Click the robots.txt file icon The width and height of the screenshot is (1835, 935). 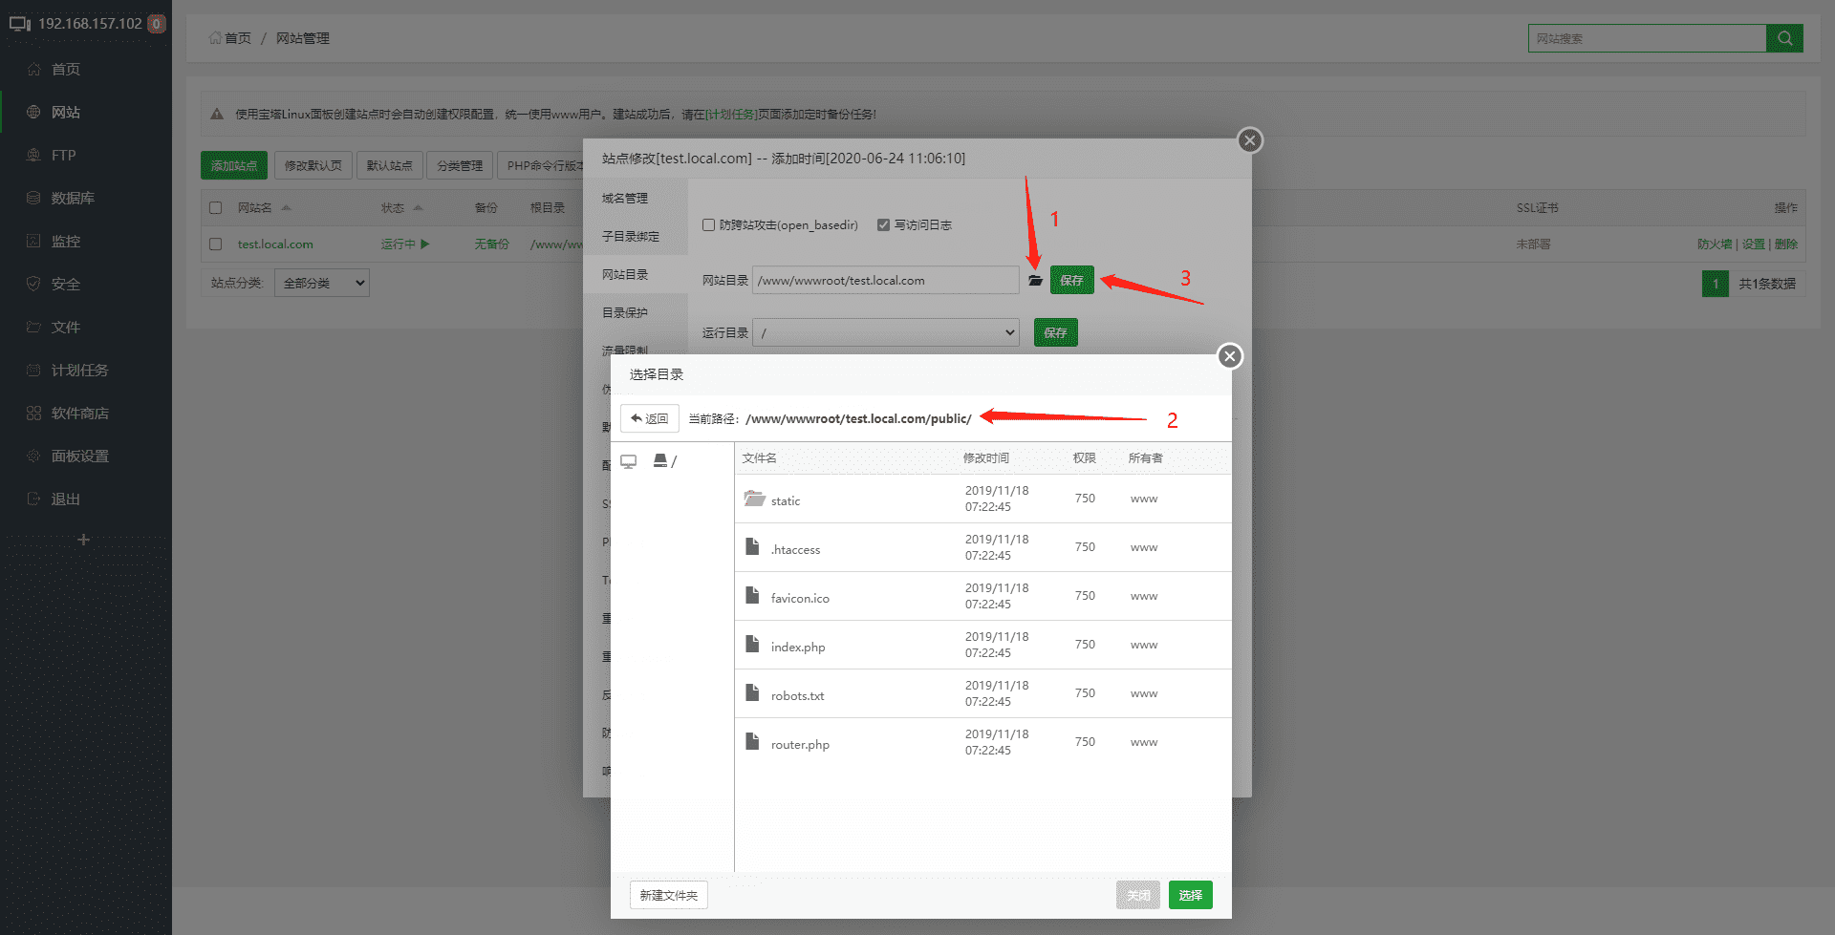[x=752, y=693]
